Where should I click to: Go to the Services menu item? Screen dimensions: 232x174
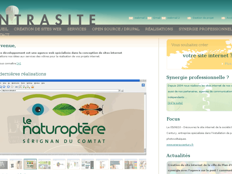[x=77, y=29]
